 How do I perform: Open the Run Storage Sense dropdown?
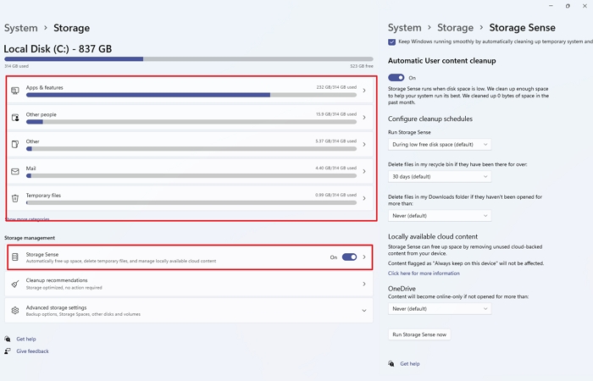[440, 145]
